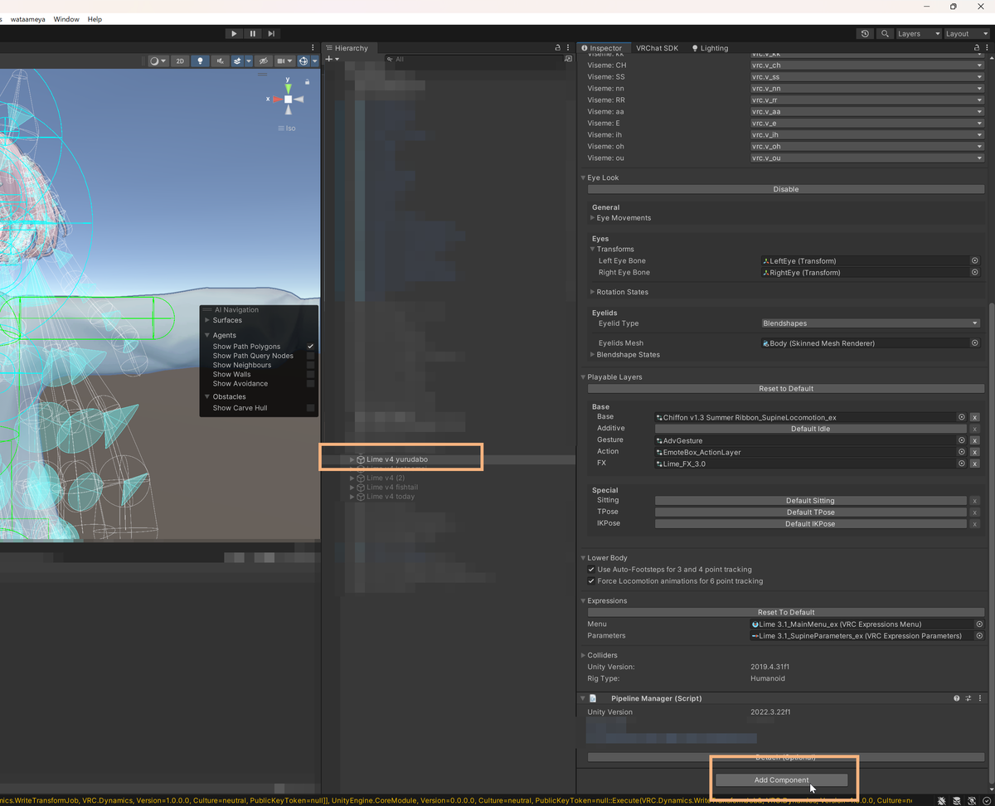Select Lime v4 yurudabo in Hierarchy
The height and width of the screenshot is (806, 995).
tap(397, 459)
